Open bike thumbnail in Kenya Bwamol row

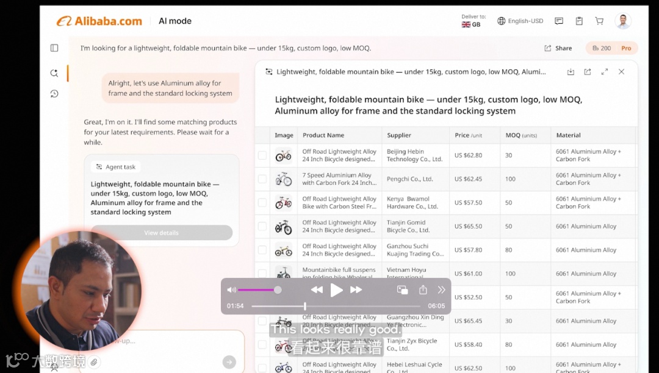[x=283, y=203]
